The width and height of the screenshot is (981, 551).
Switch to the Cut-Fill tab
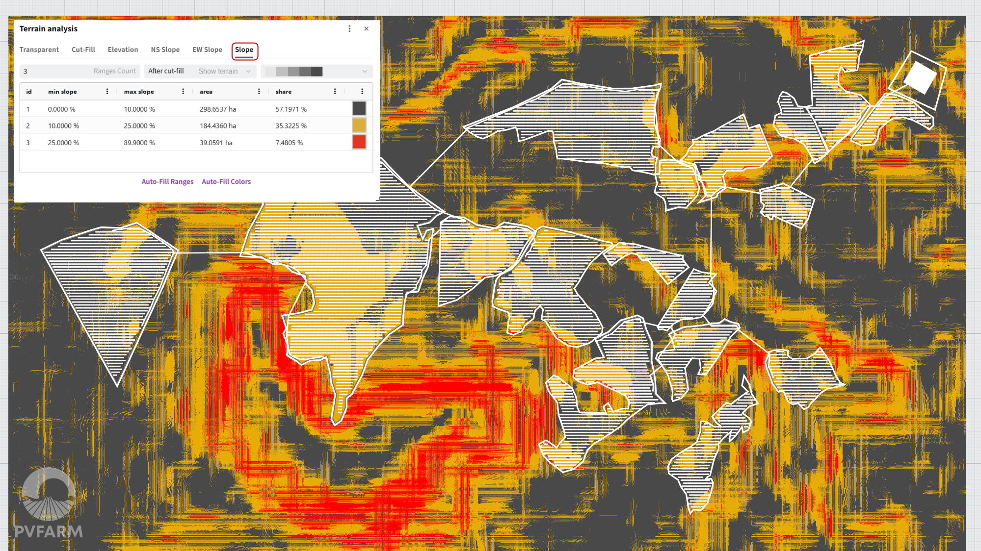tap(83, 50)
